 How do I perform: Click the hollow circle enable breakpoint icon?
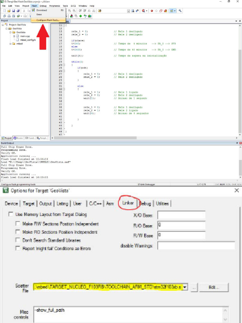[x=156, y=11]
